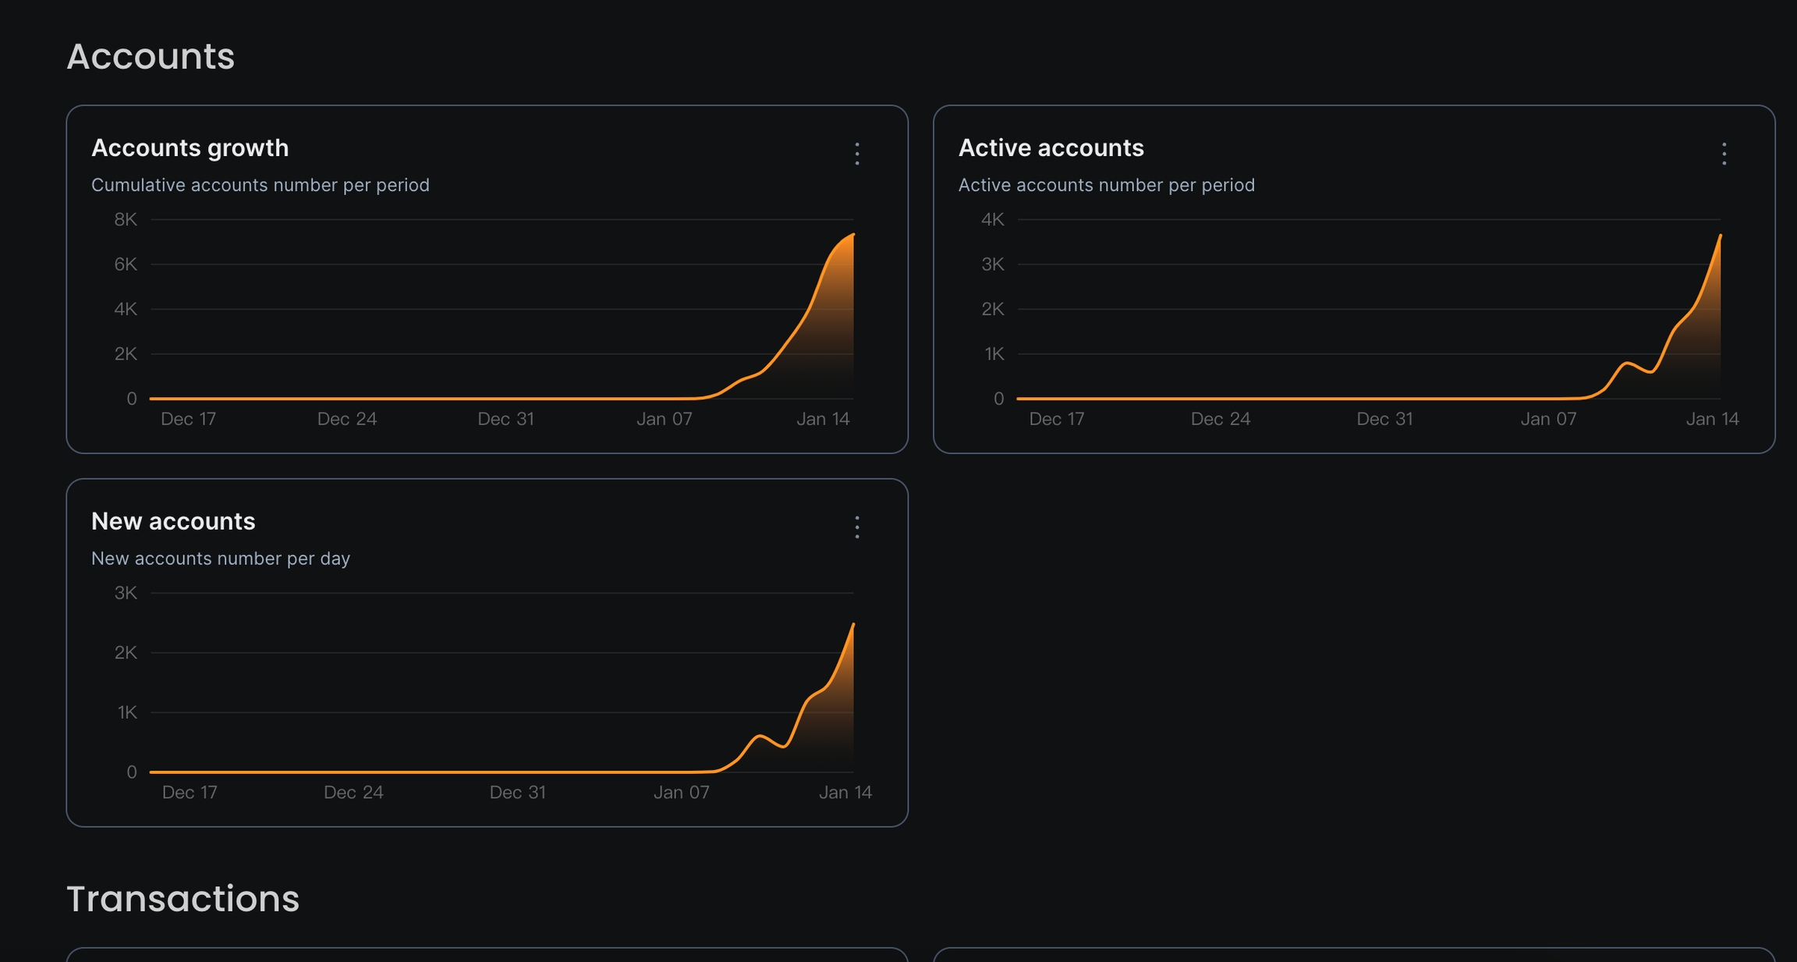Click small bump in New accounts curve
Image resolution: width=1797 pixels, height=962 pixels.
[760, 736]
